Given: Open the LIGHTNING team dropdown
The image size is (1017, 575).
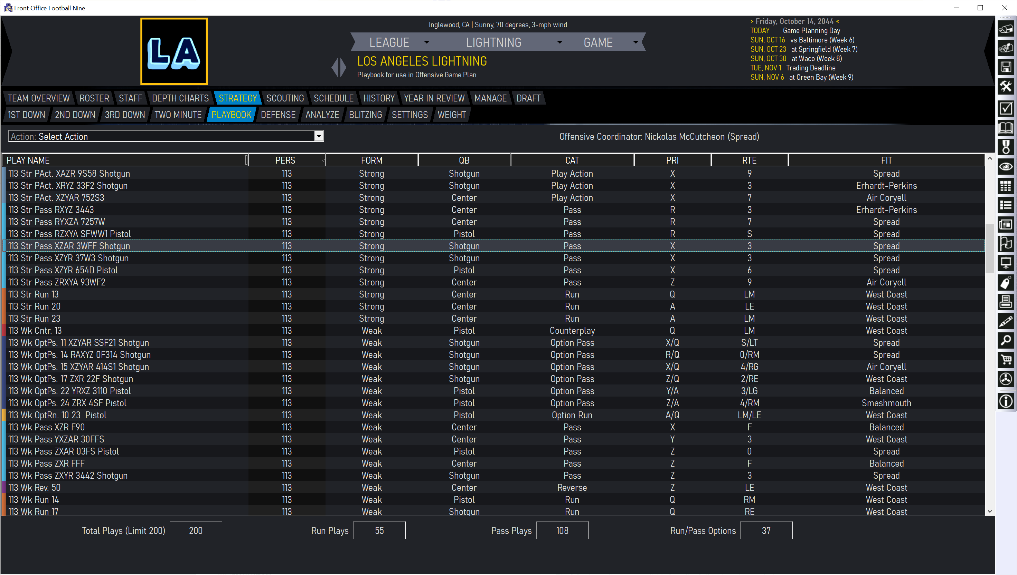Looking at the screenshot, I should 559,42.
